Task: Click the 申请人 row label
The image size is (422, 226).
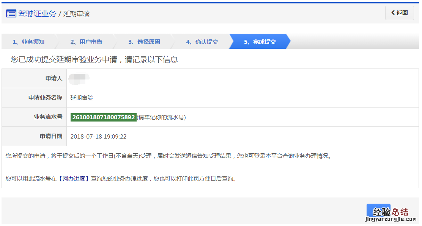Action: 54,78
